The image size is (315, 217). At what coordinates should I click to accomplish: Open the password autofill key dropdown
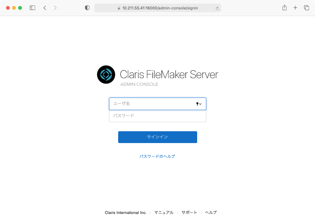pyautogui.click(x=199, y=104)
